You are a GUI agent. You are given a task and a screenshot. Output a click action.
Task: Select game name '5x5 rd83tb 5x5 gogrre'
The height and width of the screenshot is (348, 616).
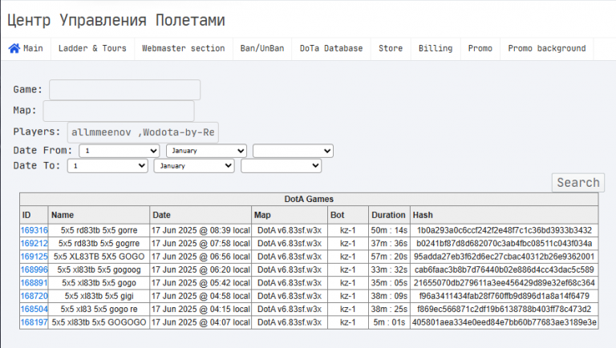(x=99, y=244)
